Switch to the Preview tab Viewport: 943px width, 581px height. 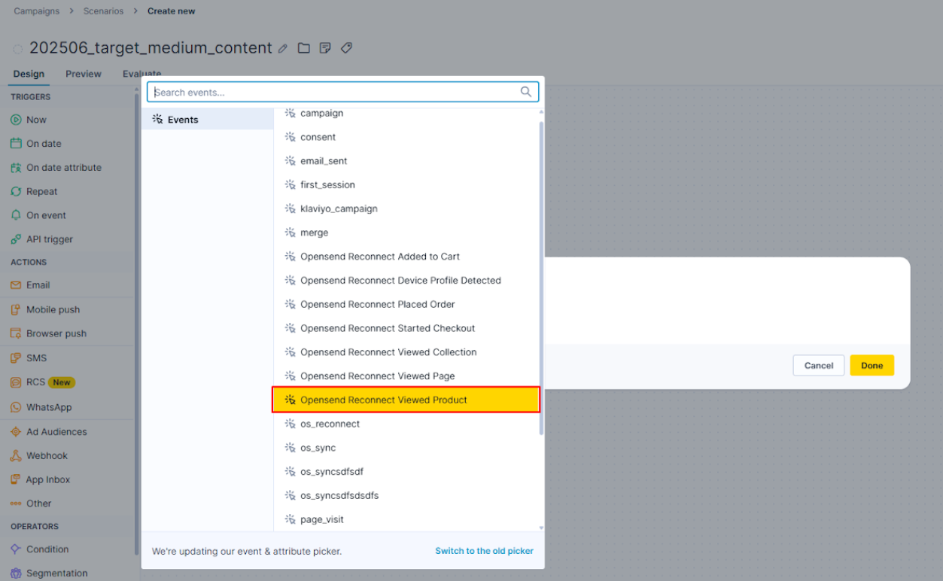[84, 74]
